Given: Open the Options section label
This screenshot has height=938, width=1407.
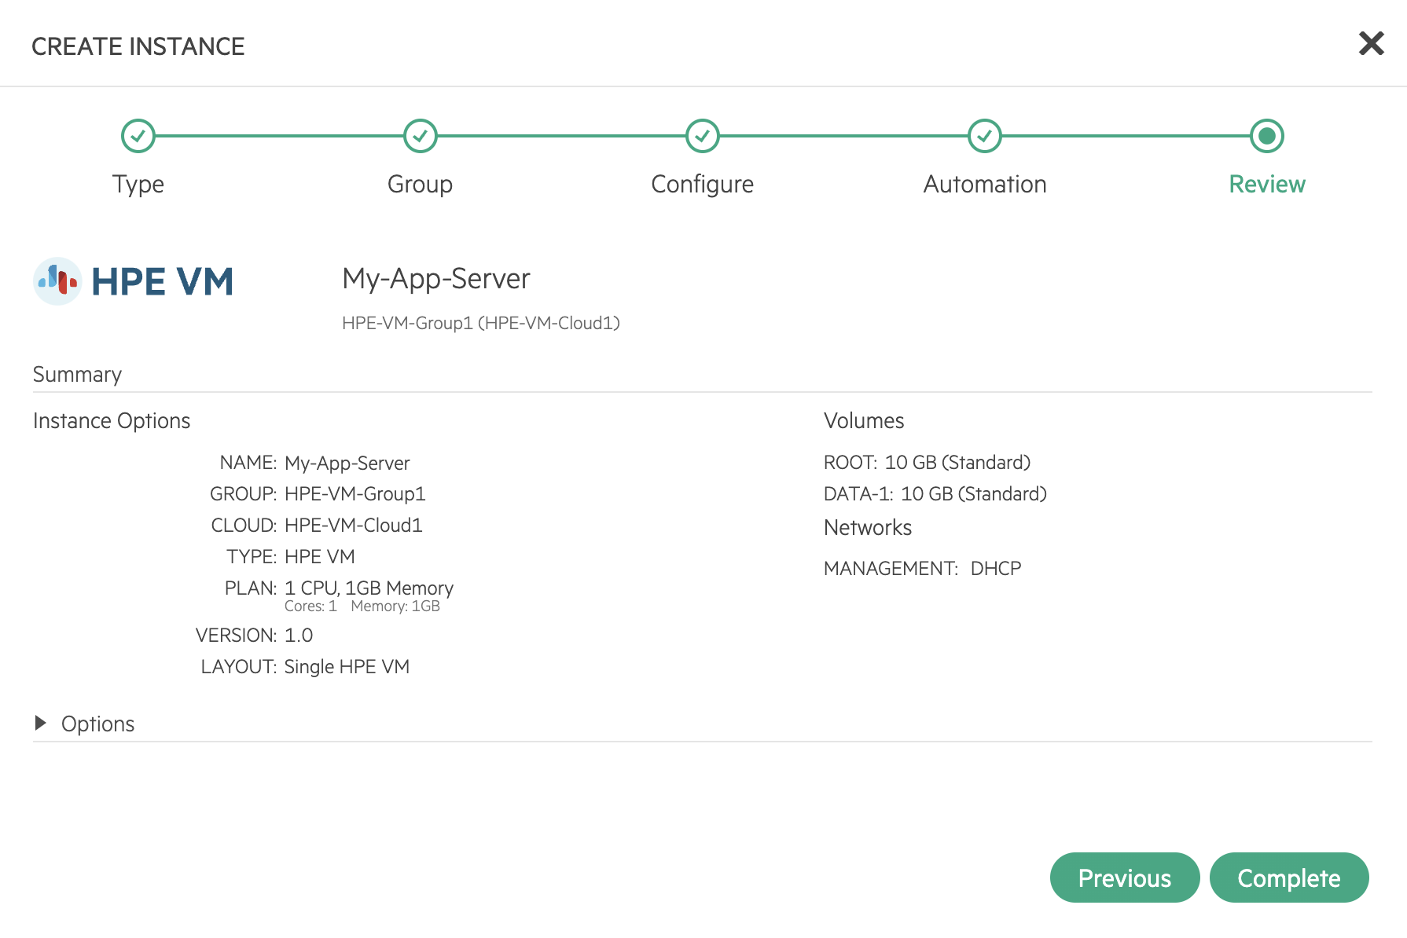Looking at the screenshot, I should point(97,724).
